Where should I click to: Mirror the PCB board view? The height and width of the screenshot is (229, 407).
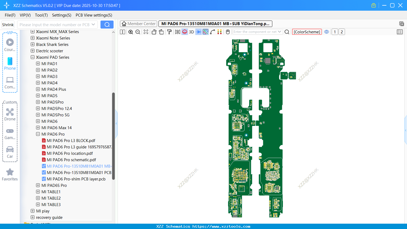click(177, 32)
